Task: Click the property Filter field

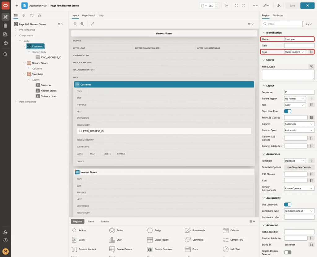Action: (282, 24)
